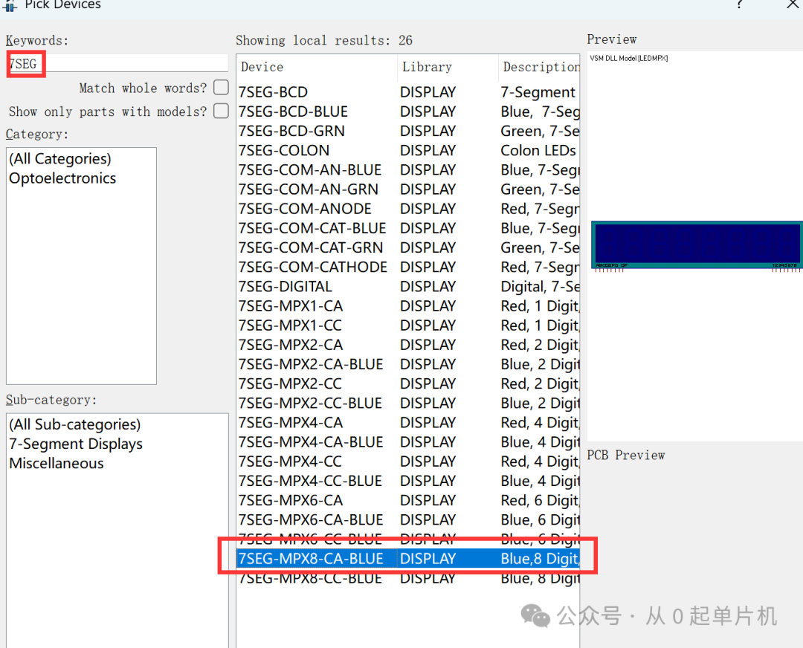
Task: Pick the 7SEG-COM-CAT-BLUE device
Action: [407, 228]
